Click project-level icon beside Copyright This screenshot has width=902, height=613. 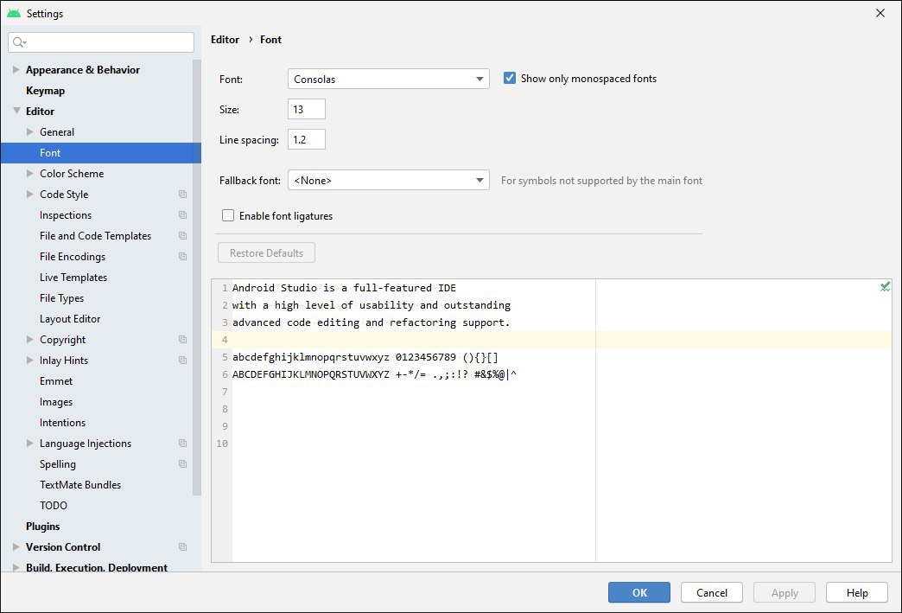[182, 340]
